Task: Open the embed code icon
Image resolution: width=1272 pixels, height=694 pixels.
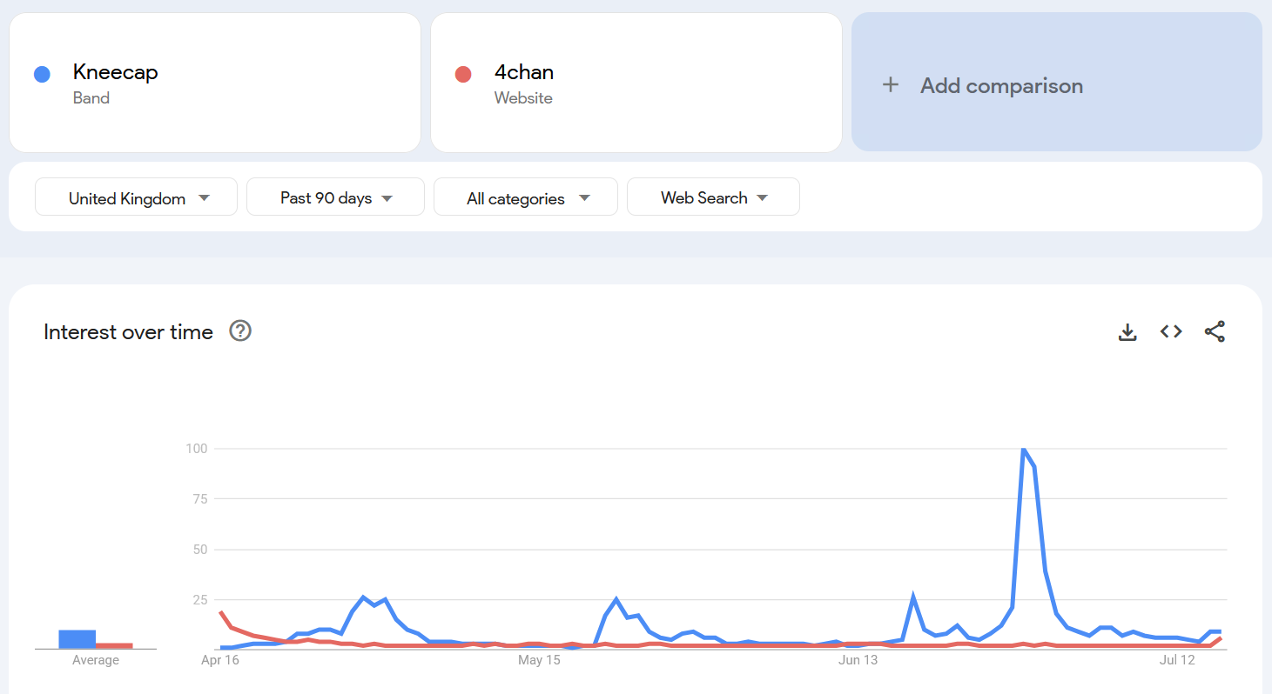Action: [1171, 331]
